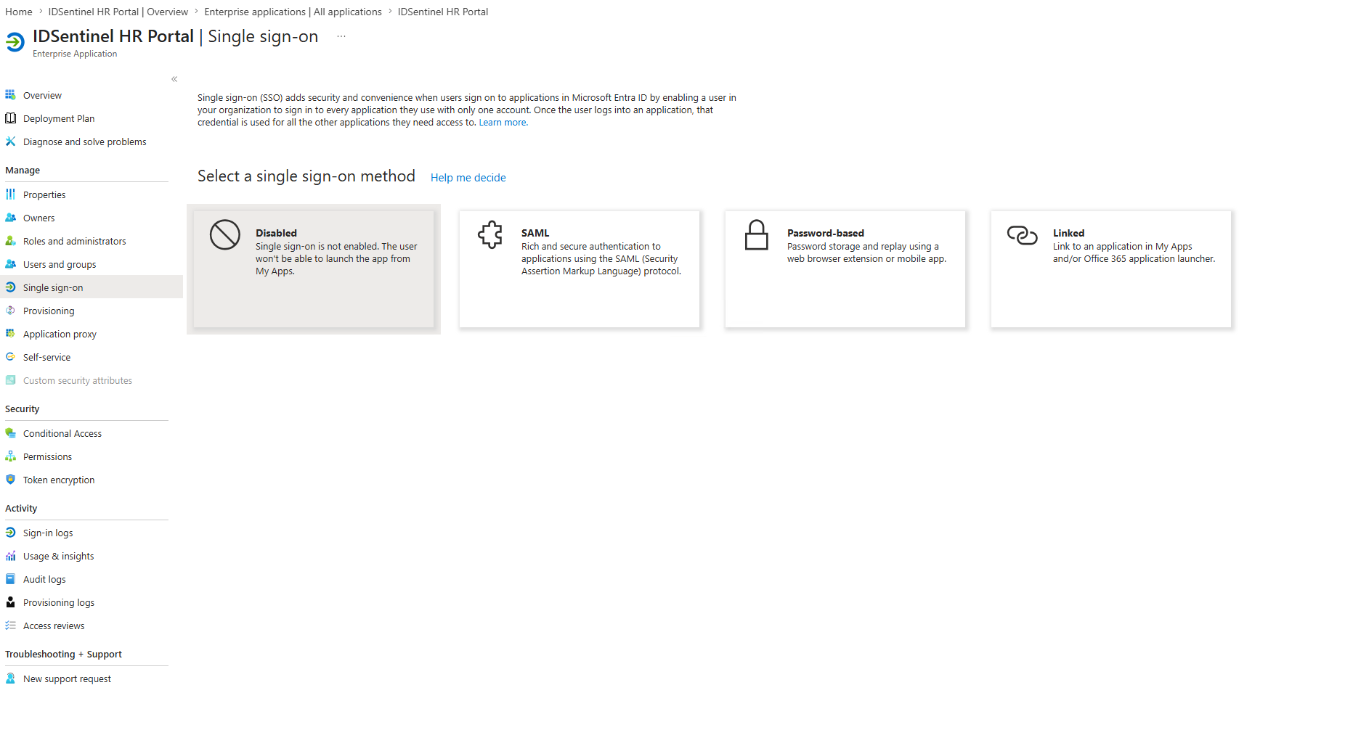Click the IDSentinel HR Portal header logo icon

click(15, 43)
